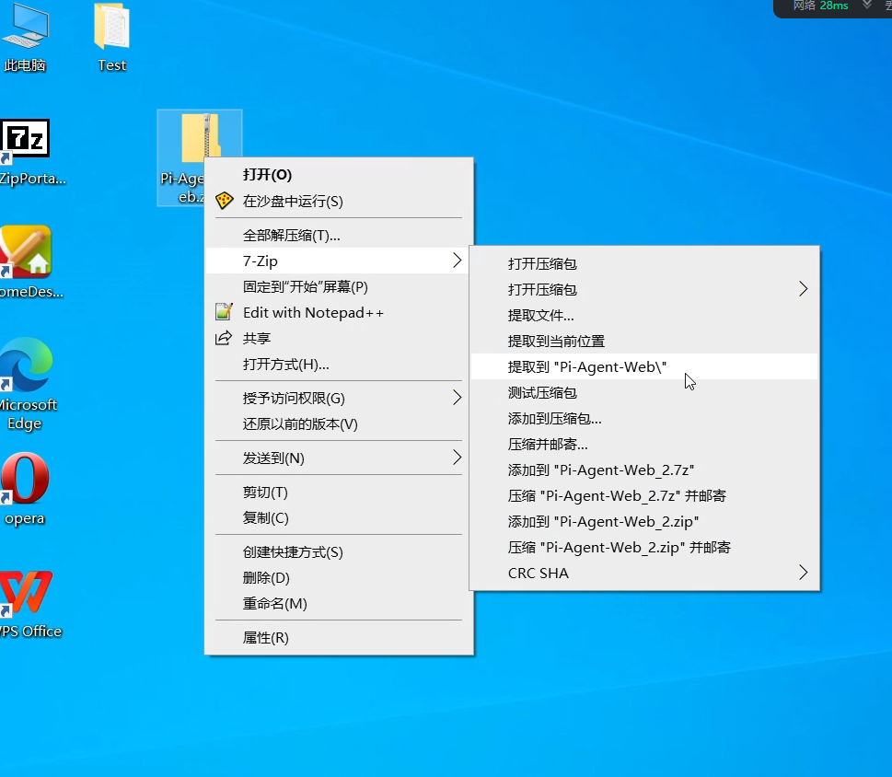The image size is (892, 777).
Task: Choose 压缩 "Pi-Agent-Web_2.zip" 并邮寄
Action: pos(644,547)
